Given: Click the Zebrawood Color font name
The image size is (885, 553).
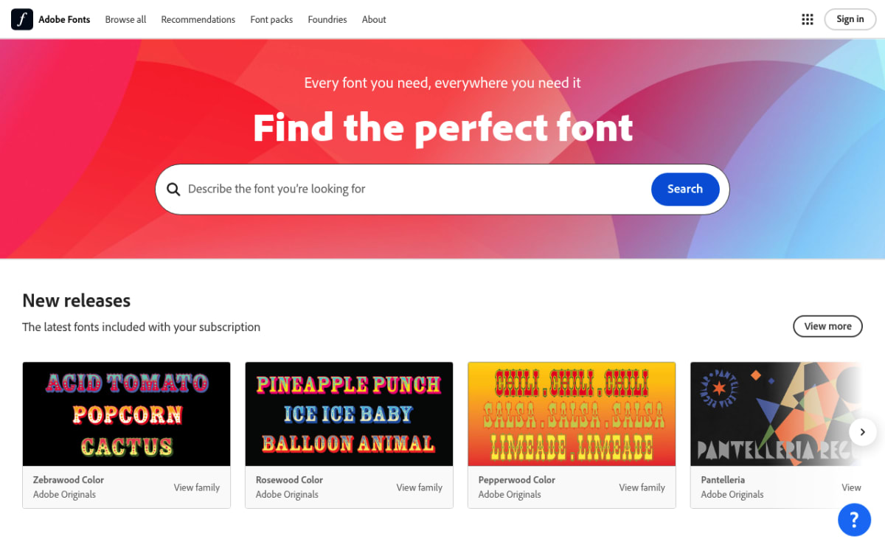Looking at the screenshot, I should tap(69, 479).
